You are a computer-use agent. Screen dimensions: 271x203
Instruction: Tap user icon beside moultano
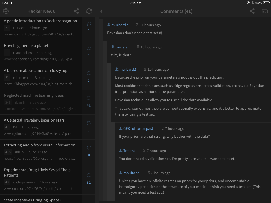tap(121, 173)
